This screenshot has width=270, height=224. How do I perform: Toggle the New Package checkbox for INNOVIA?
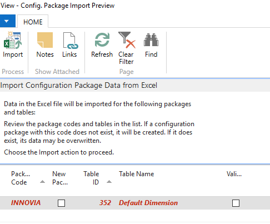point(61,203)
